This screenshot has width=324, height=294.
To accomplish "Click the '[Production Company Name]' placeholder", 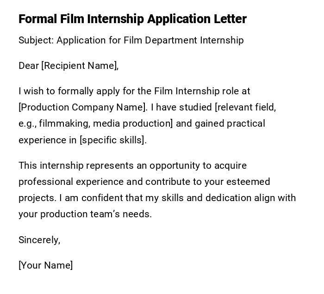I will pyautogui.click(x=83, y=107).
